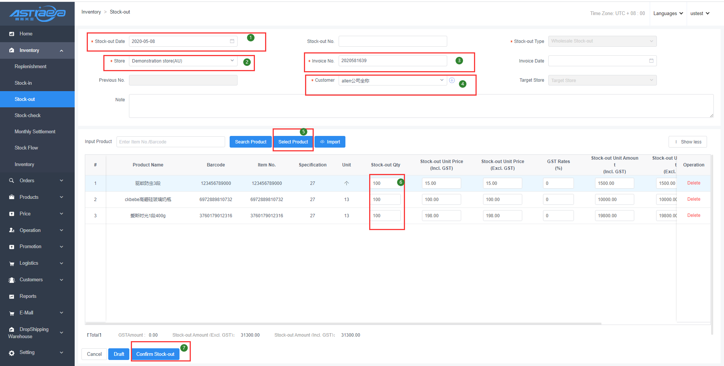724x366 pixels.
Task: Click the Setting gear icon in sidebar
Action: (x=12, y=353)
